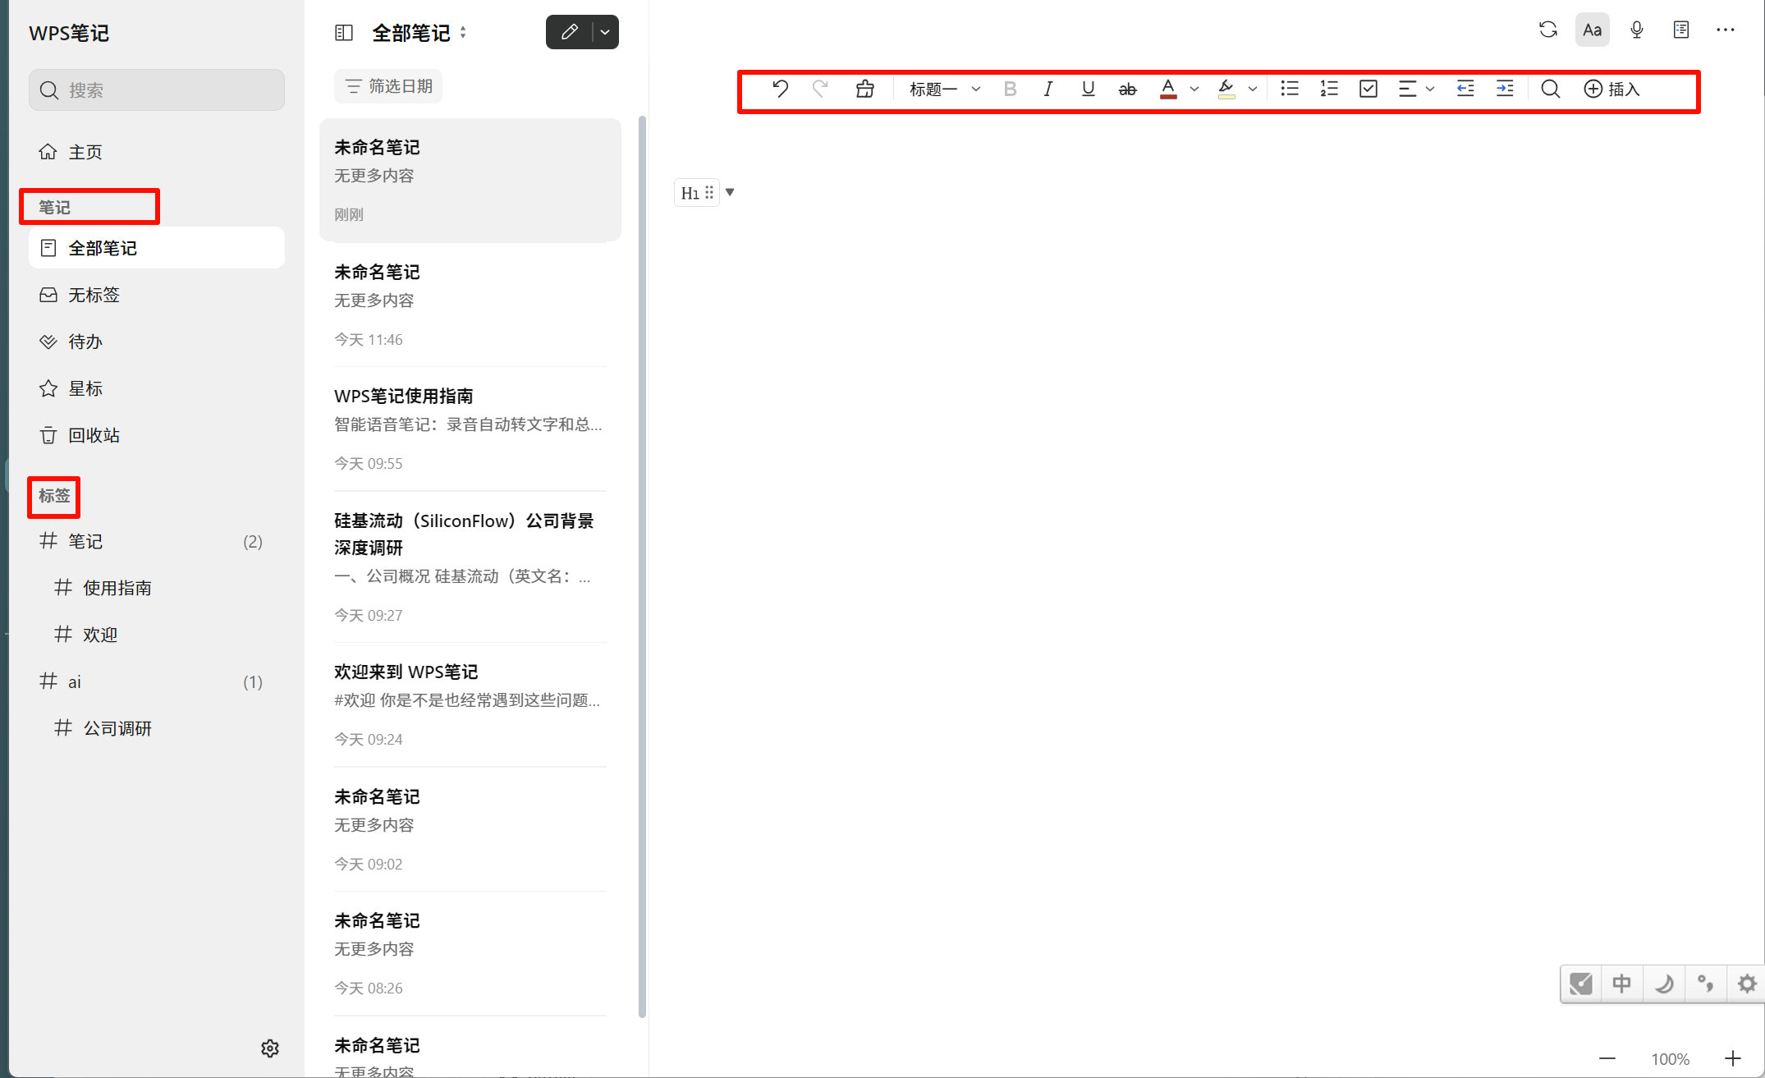
Task: Open the 欢迎来到 WPS笔记 note
Action: pyautogui.click(x=470, y=704)
